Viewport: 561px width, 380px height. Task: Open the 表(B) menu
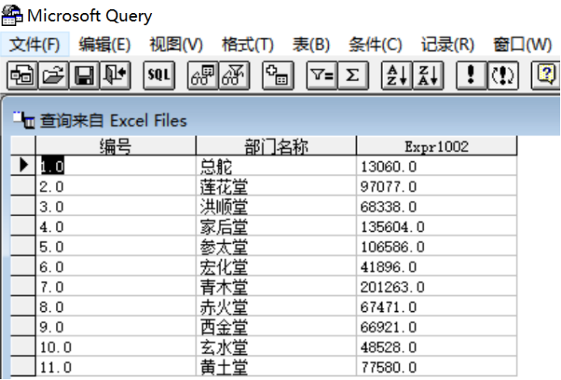[311, 45]
